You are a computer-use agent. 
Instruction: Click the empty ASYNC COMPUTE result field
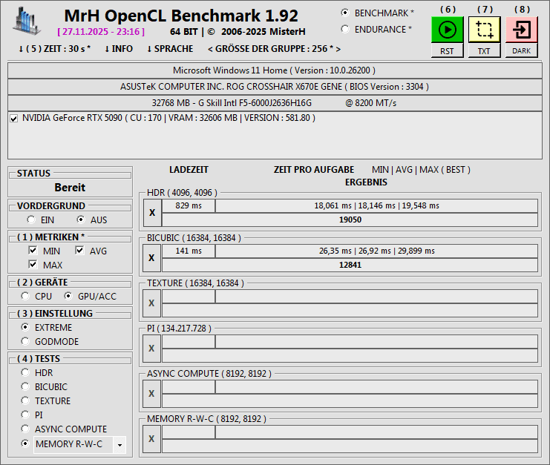[350, 400]
